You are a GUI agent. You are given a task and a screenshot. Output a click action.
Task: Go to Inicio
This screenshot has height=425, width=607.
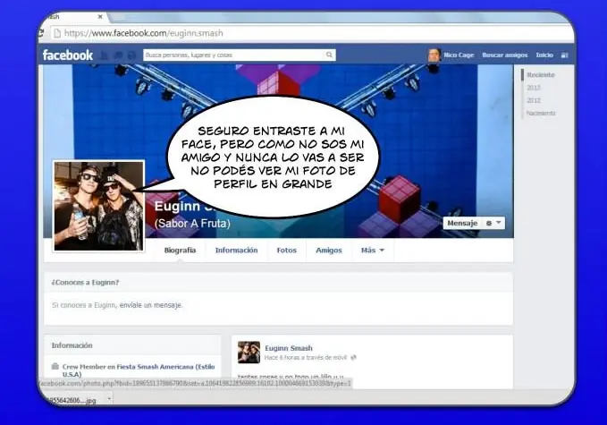click(x=544, y=55)
